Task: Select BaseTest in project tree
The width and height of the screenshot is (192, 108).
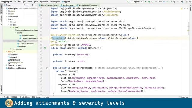Action: (x=23, y=46)
